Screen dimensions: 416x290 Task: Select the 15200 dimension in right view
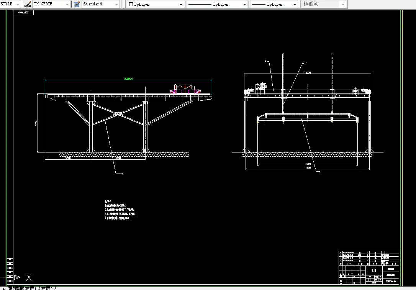(x=308, y=72)
